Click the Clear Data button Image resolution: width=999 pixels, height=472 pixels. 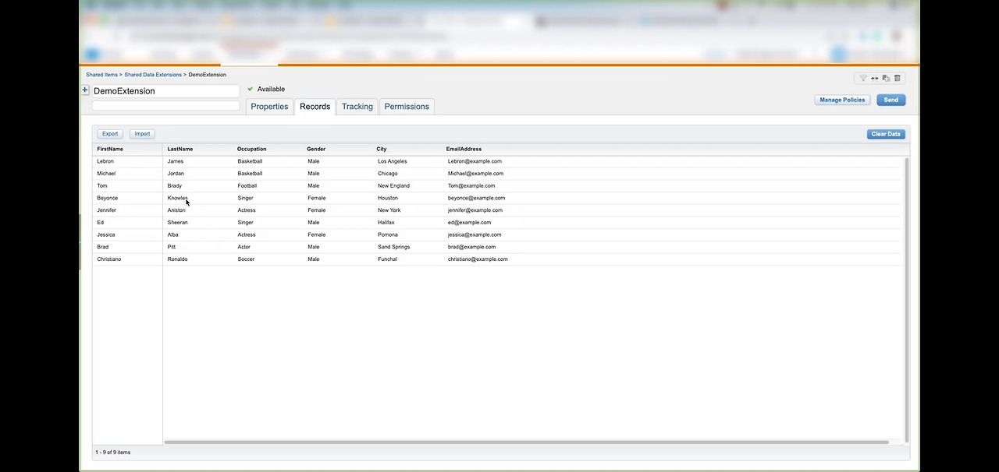886,134
